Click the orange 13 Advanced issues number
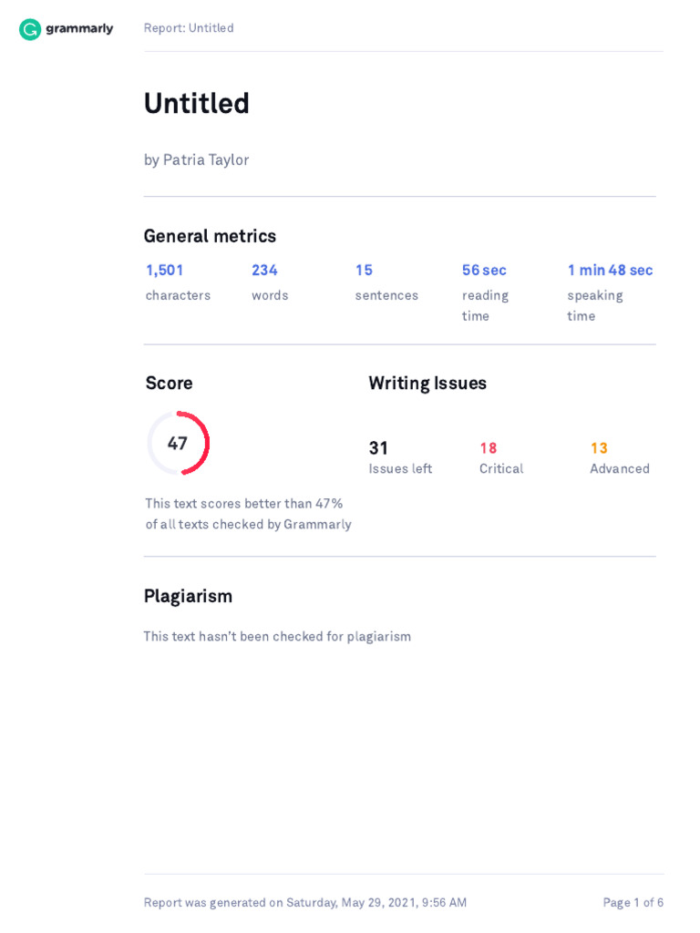The height and width of the screenshot is (933, 700). (600, 448)
